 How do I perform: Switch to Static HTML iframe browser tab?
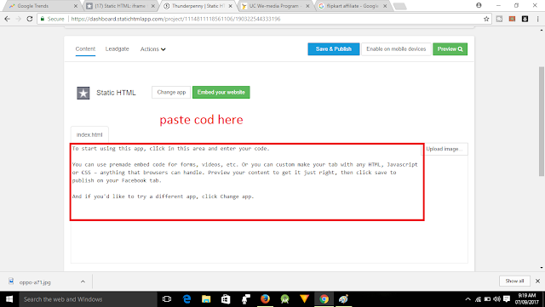coord(120,6)
